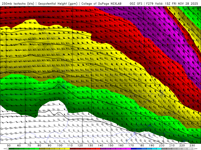Click the 170 value on the color scale
The image size is (201, 150).
click(x=131, y=145)
